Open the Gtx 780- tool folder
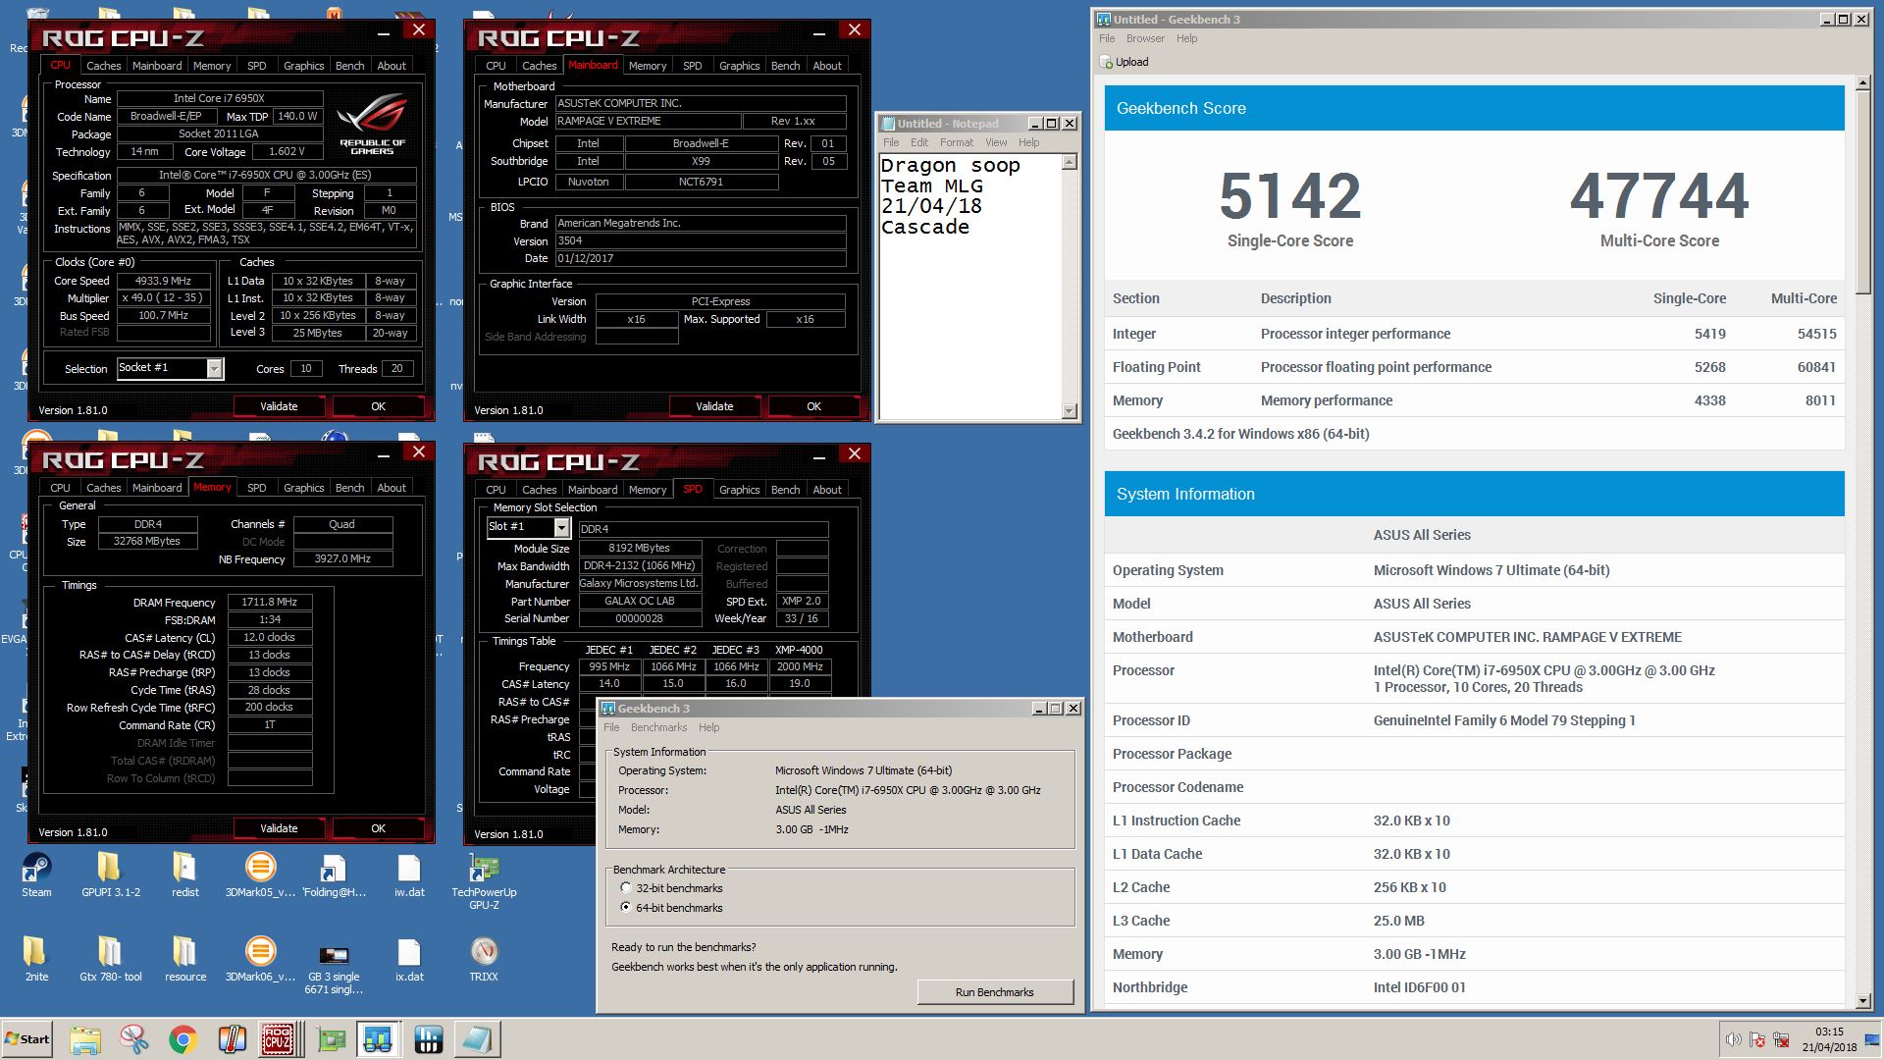 [x=110, y=959]
